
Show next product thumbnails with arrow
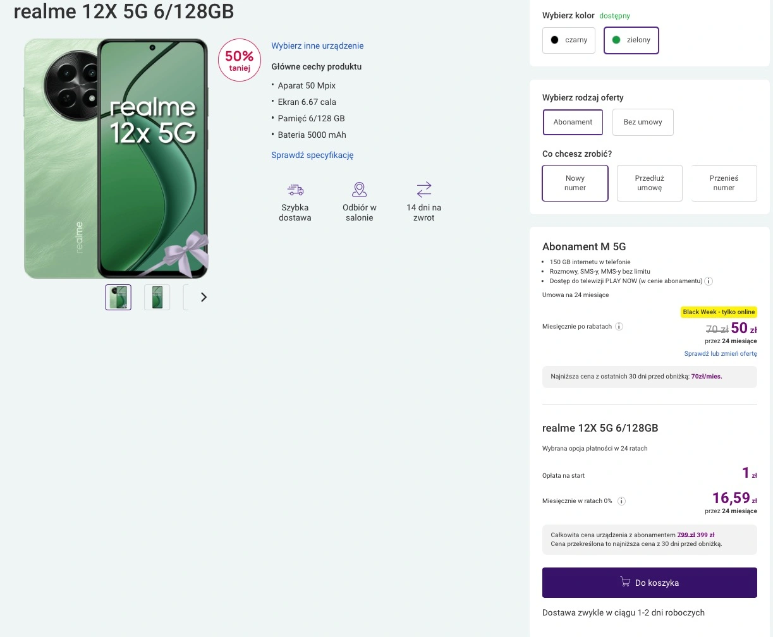coord(204,297)
